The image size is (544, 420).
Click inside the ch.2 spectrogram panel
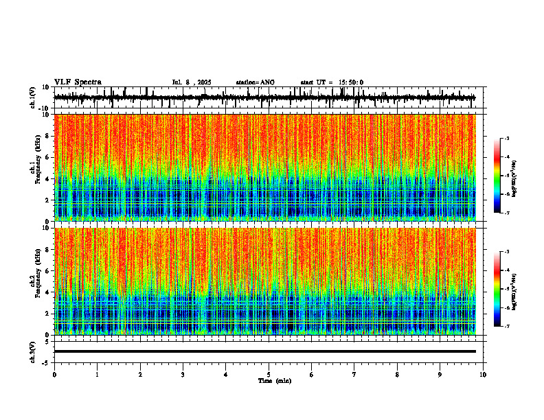click(264, 281)
